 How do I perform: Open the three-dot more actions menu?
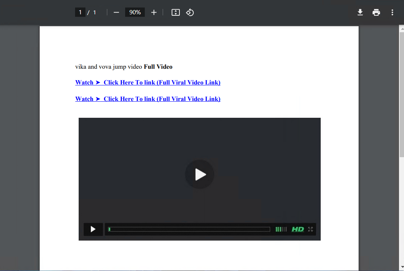coord(392,13)
